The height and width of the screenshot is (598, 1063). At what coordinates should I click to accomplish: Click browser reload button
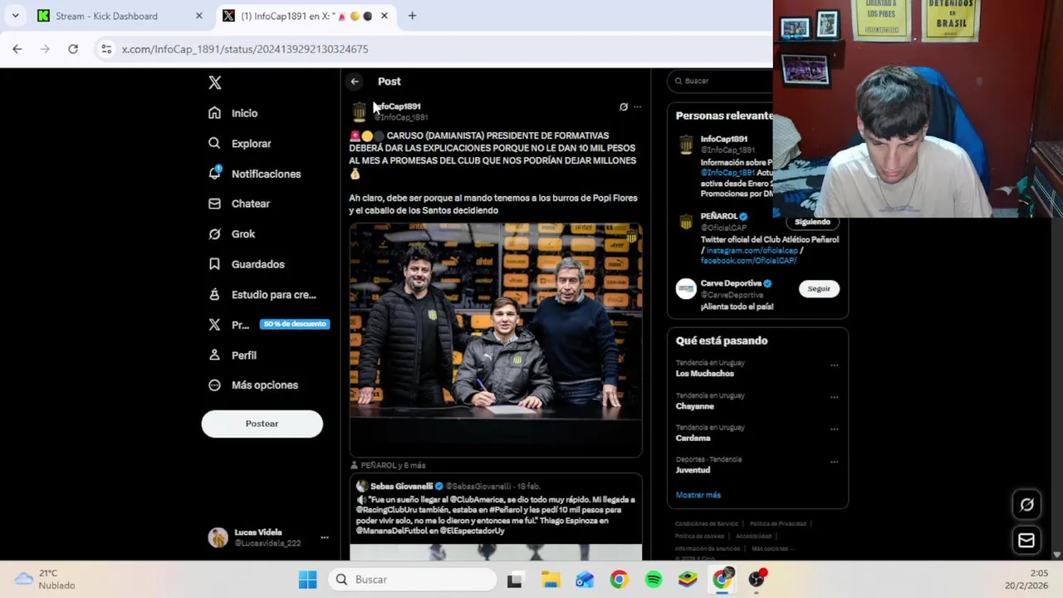point(73,49)
